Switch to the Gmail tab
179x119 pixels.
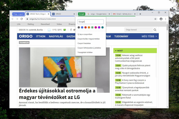pos(124,14)
